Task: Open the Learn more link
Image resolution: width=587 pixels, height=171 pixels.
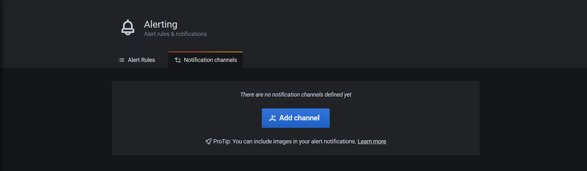Action: [372, 141]
